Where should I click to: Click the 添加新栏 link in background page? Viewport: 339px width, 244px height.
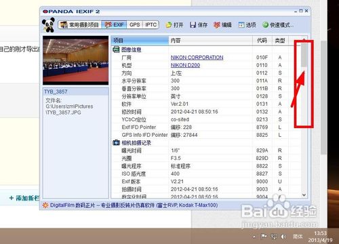coord(24,198)
